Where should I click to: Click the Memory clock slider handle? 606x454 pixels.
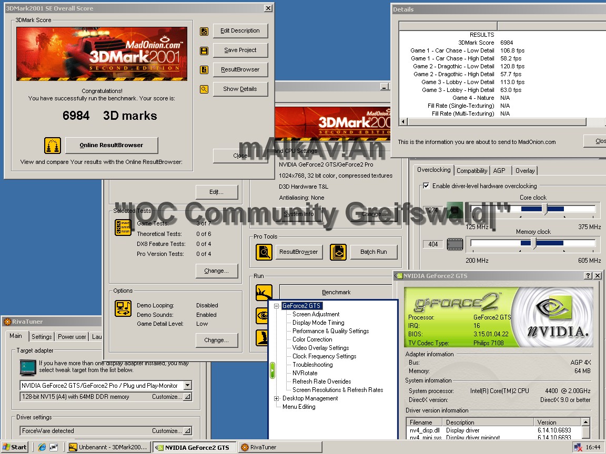[x=533, y=243]
